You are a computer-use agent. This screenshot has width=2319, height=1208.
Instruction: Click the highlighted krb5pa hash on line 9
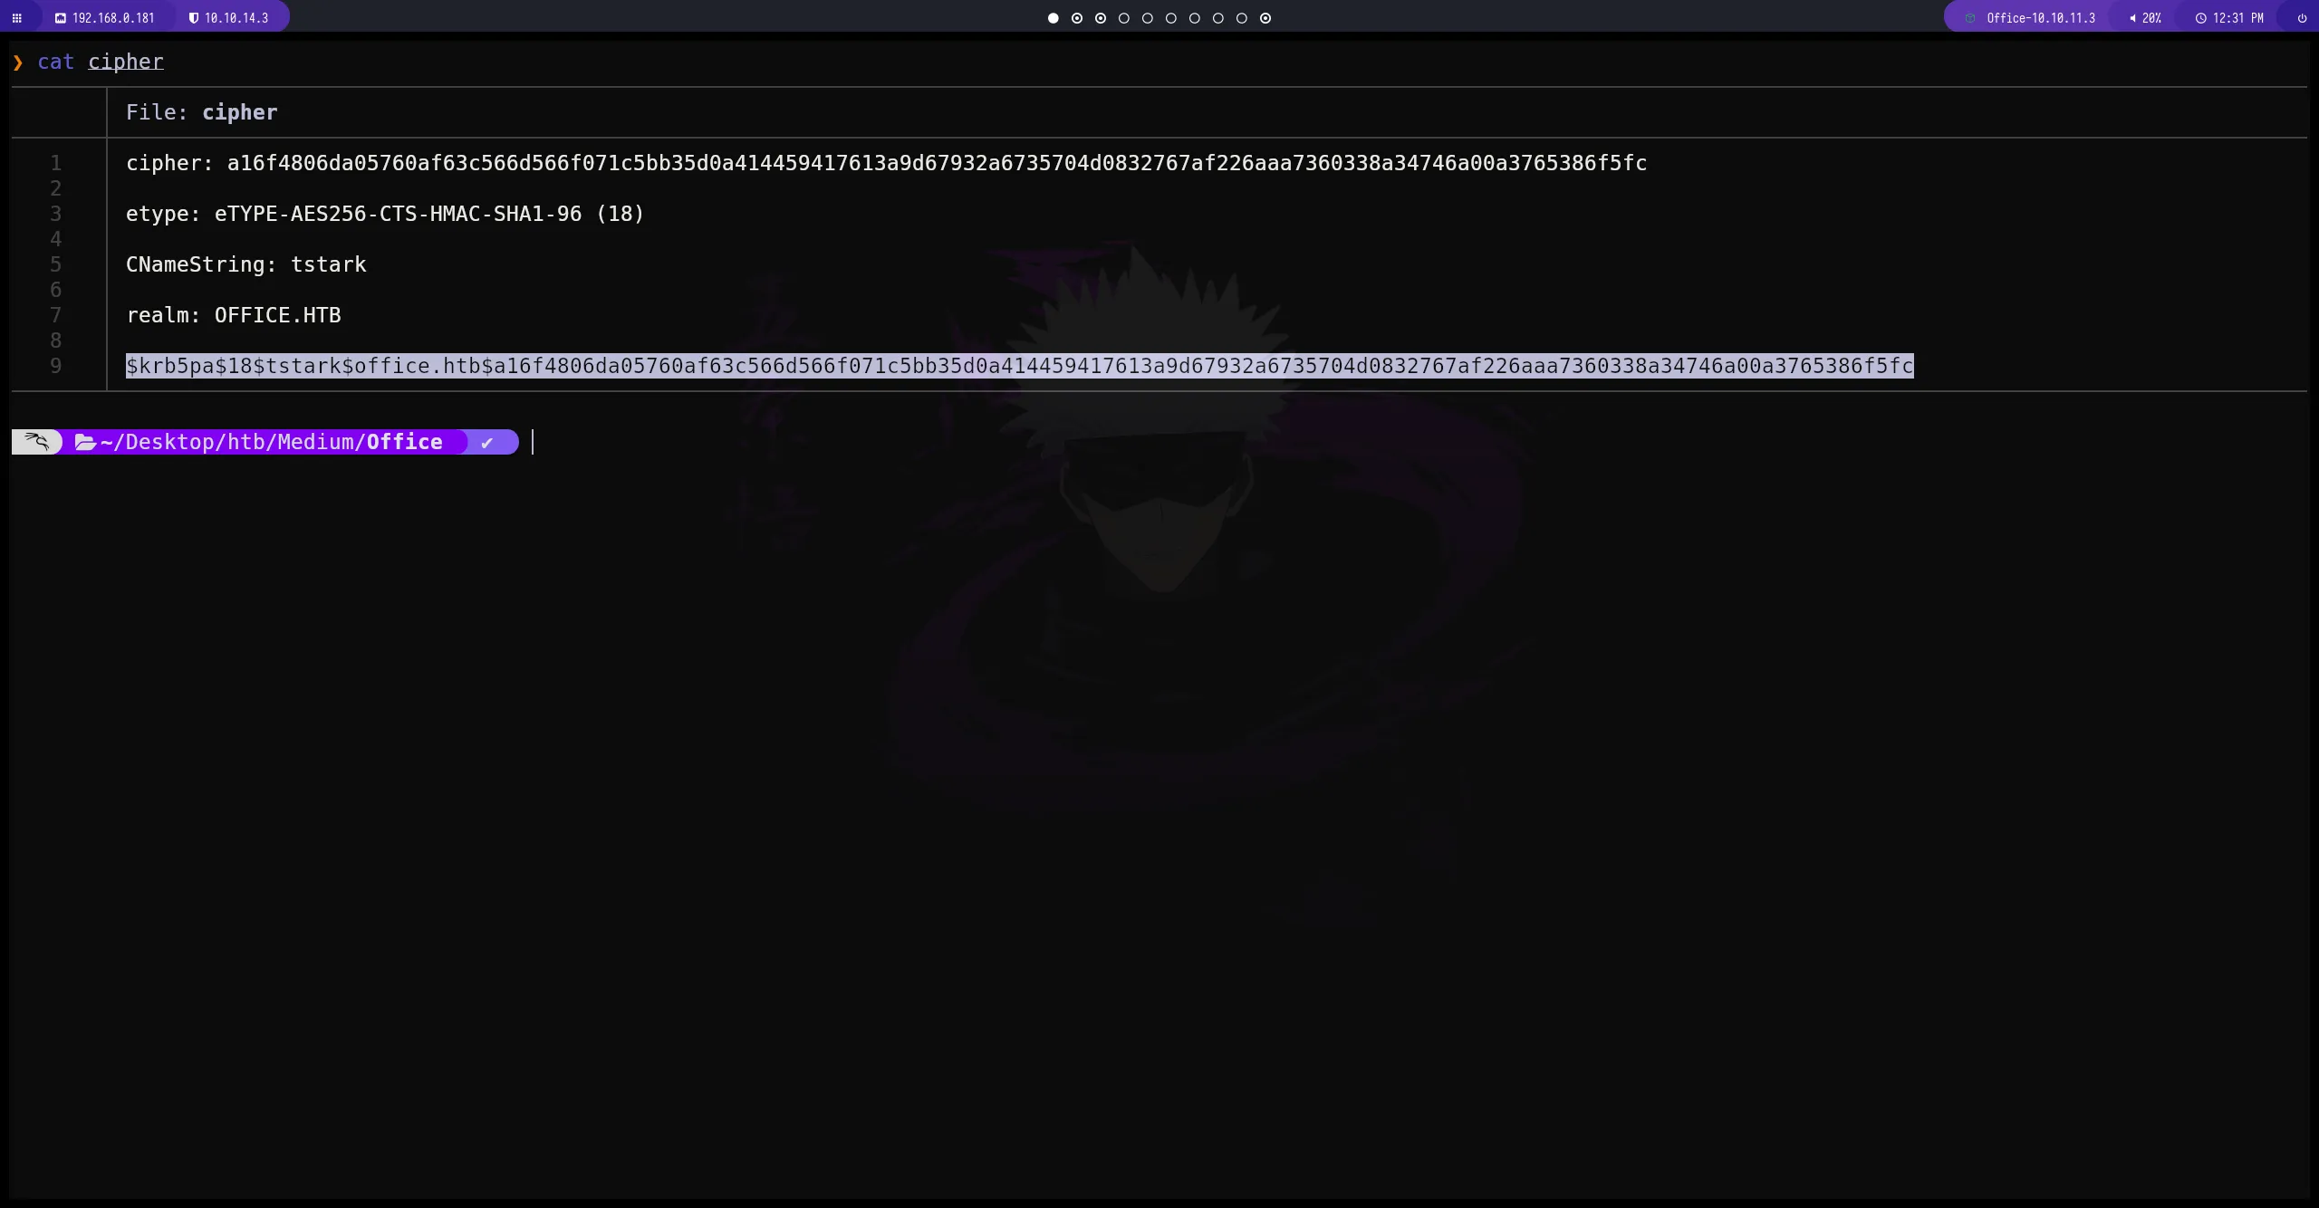pos(1019,366)
